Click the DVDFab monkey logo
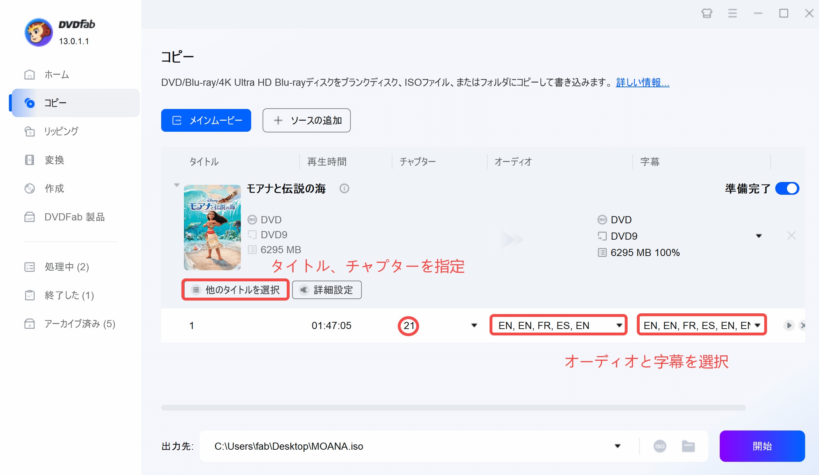Image resolution: width=819 pixels, height=475 pixels. tap(39, 32)
